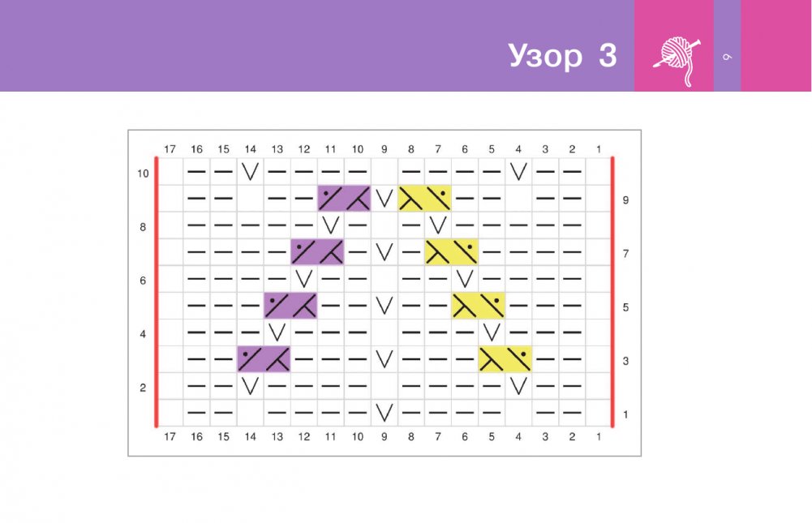Select the yellow cable block in row 9
This screenshot has height=523, width=812.
click(424, 199)
